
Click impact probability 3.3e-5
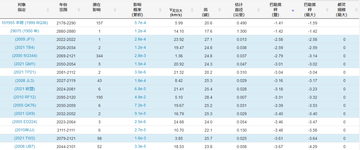(x=140, y=146)
